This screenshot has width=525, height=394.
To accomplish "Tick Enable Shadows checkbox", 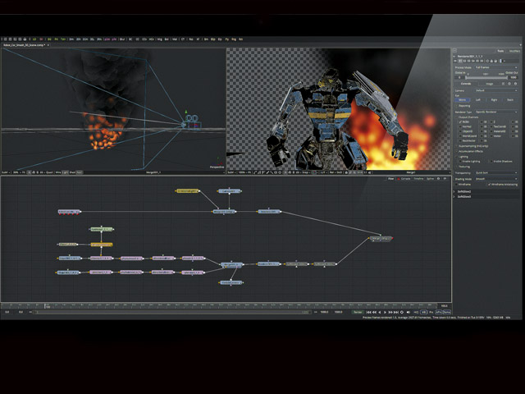I will [491, 161].
